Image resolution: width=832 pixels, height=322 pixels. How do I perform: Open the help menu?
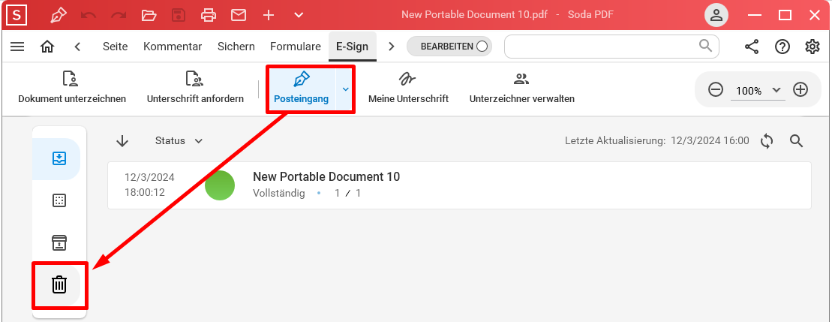tap(782, 47)
